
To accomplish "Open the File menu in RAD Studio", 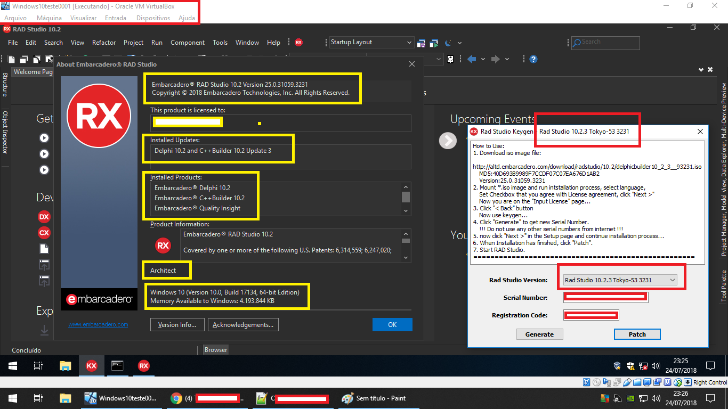I will [x=13, y=43].
